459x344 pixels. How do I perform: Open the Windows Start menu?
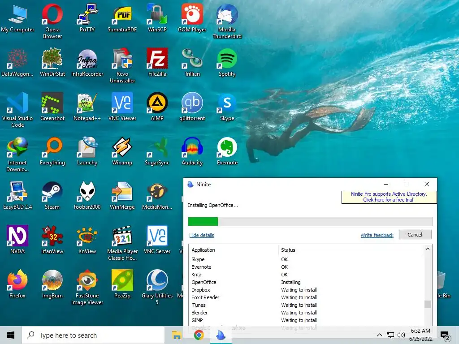[x=11, y=335]
